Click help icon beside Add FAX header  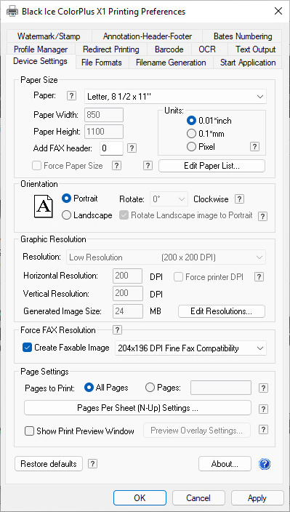pos(132,148)
